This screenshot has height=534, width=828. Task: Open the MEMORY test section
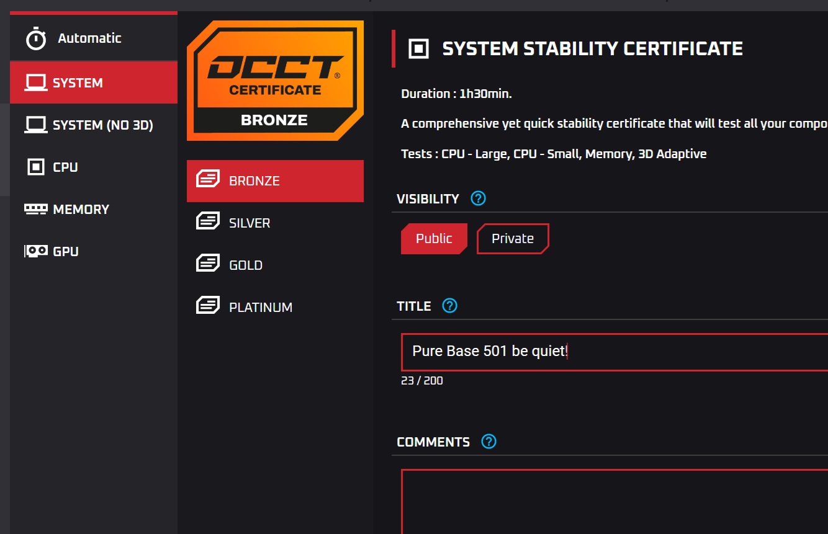point(81,210)
